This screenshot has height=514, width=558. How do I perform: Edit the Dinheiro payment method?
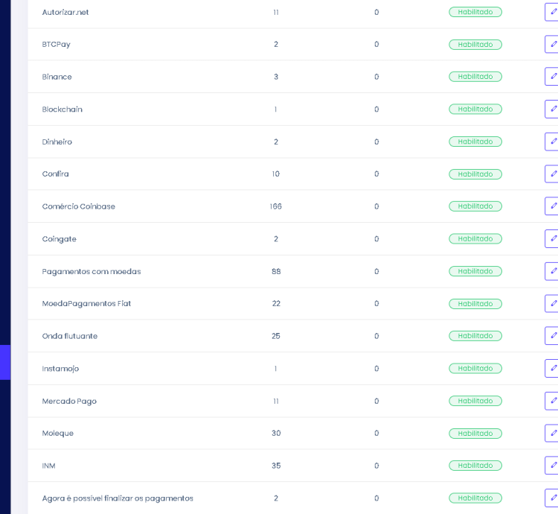coord(553,142)
